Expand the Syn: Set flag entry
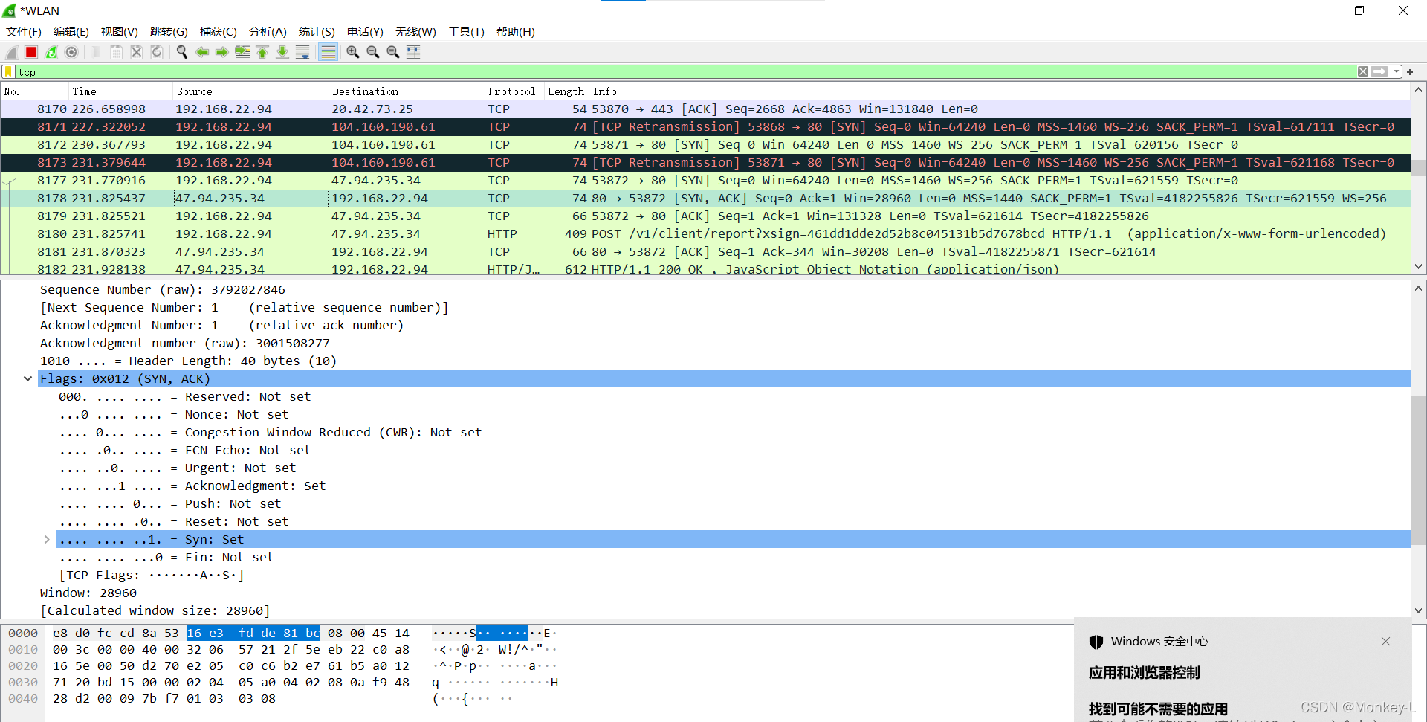This screenshot has height=722, width=1427. pyautogui.click(x=47, y=539)
